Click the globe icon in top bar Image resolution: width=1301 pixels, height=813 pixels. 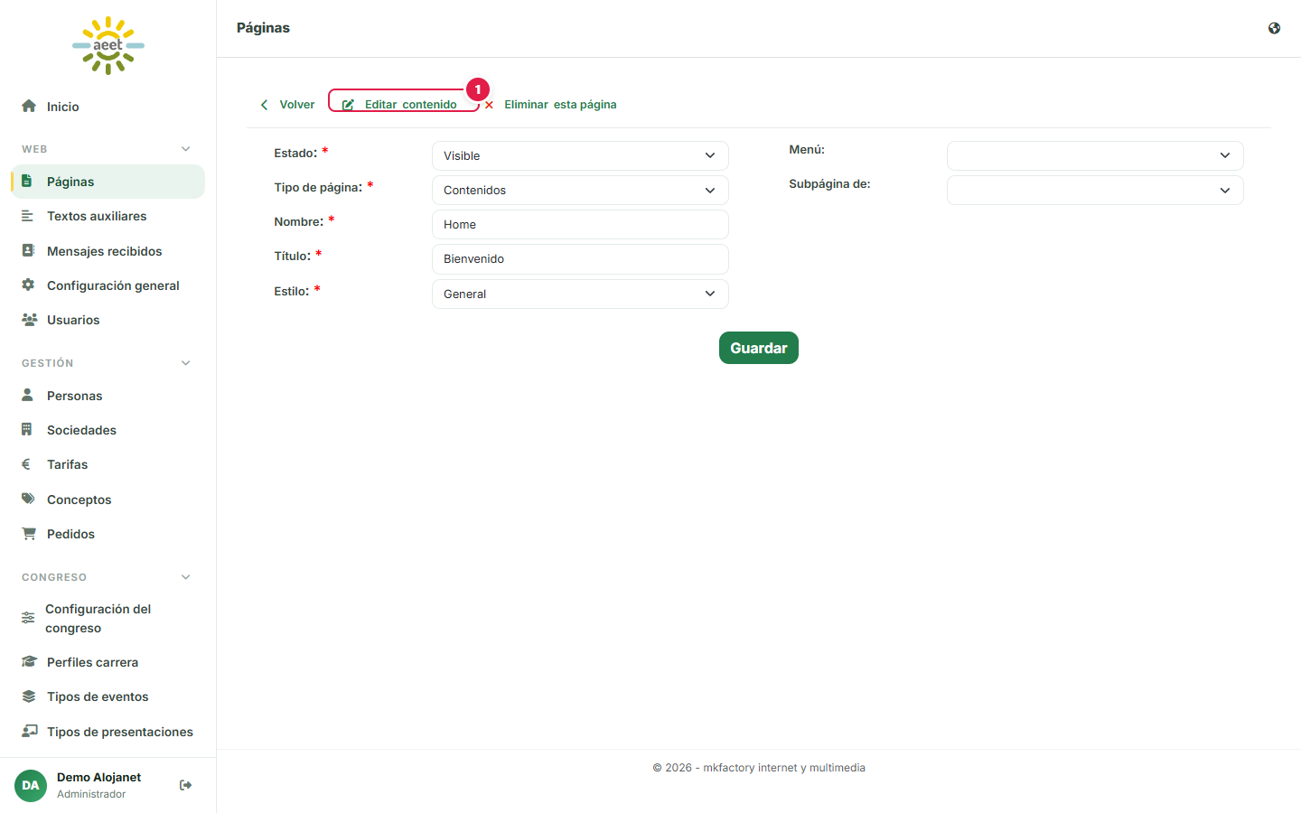[1274, 28]
